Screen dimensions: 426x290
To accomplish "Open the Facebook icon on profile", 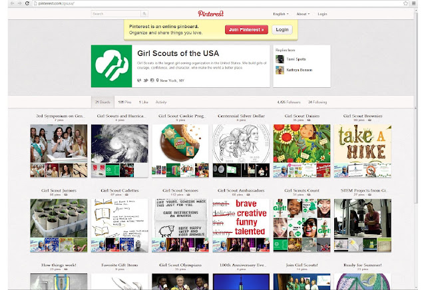I will pyautogui.click(x=152, y=80).
